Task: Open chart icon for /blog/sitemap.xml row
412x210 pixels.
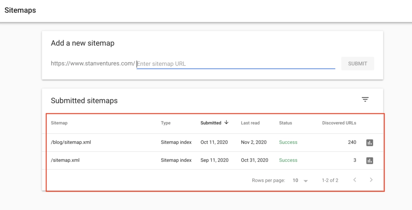Action: coord(369,143)
